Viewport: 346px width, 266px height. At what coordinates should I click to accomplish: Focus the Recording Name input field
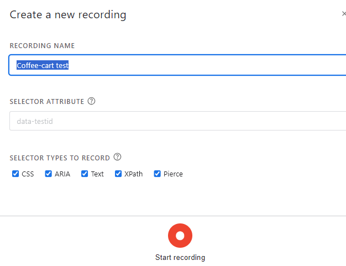(x=177, y=65)
